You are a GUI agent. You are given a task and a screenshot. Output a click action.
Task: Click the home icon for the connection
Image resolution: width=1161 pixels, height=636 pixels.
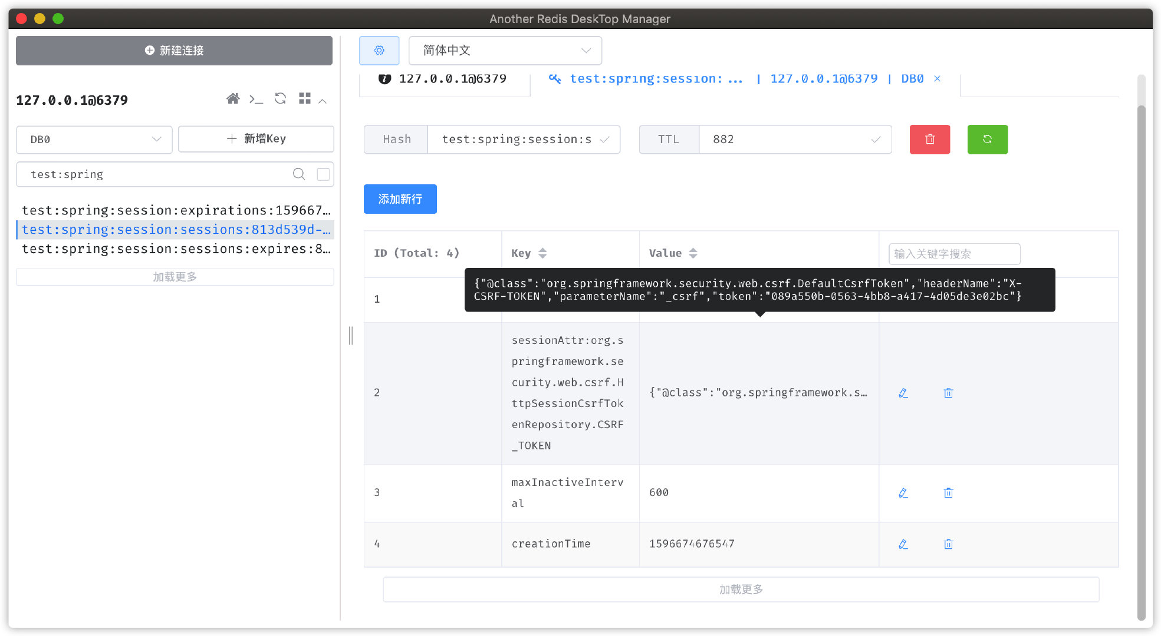point(233,99)
